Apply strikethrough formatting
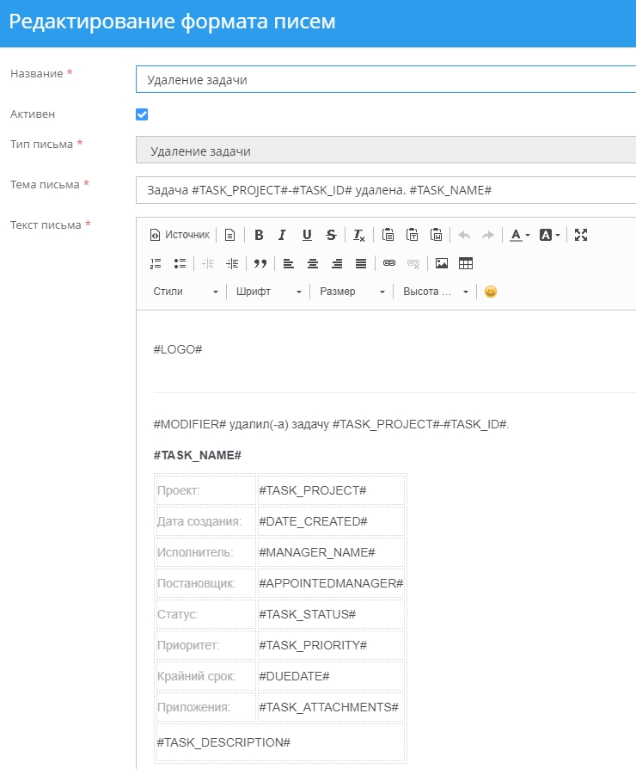Image resolution: width=636 pixels, height=769 pixels. (x=331, y=235)
